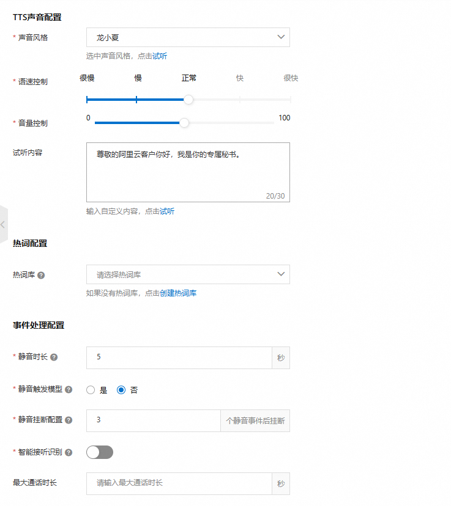Open the 声音风格 dropdown showing 龙小夏
This screenshot has height=506, width=451.
188,37
